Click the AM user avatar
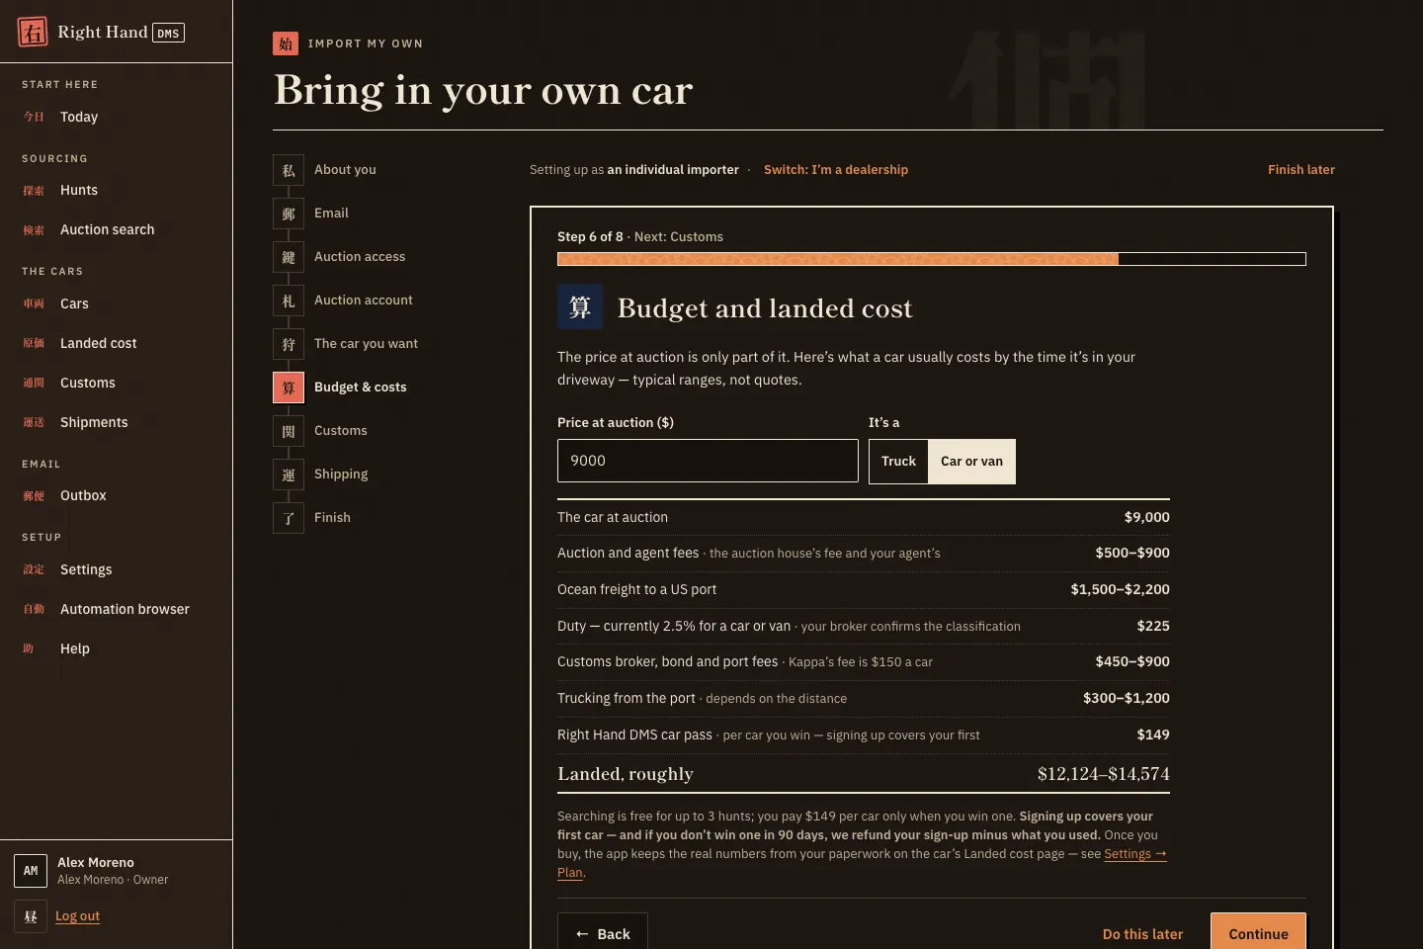 31,871
